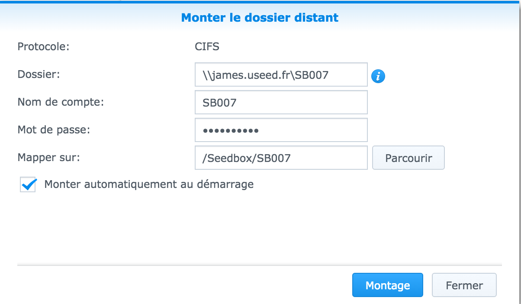Click the 'Nom de compte:' label
Image resolution: width=521 pixels, height=304 pixels.
61,102
